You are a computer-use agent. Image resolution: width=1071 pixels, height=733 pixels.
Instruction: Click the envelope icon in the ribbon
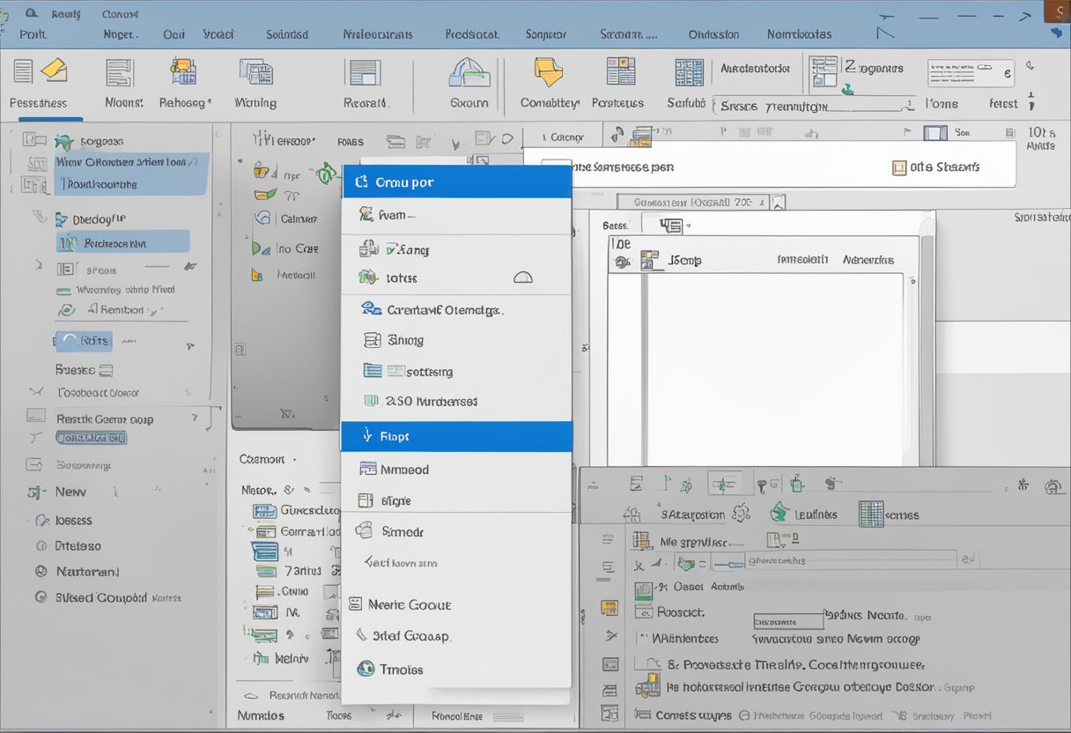tap(54, 70)
